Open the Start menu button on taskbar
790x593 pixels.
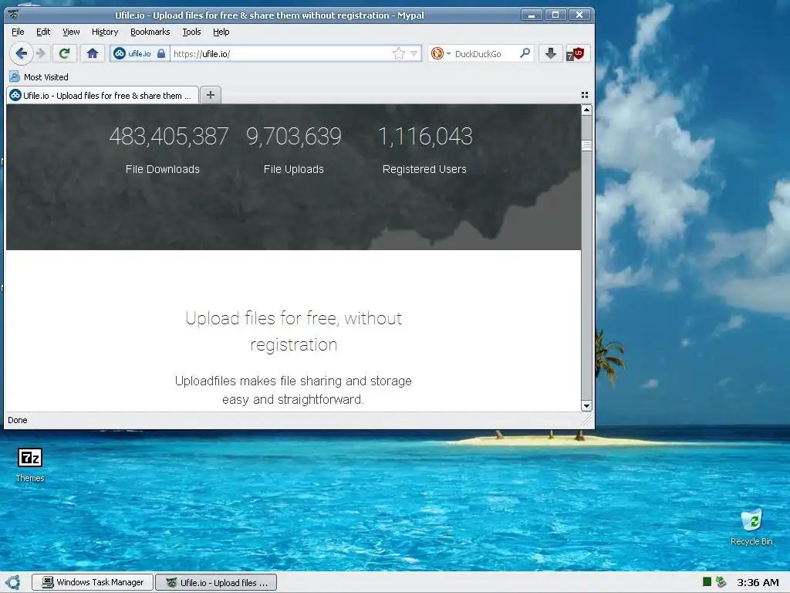(x=12, y=582)
